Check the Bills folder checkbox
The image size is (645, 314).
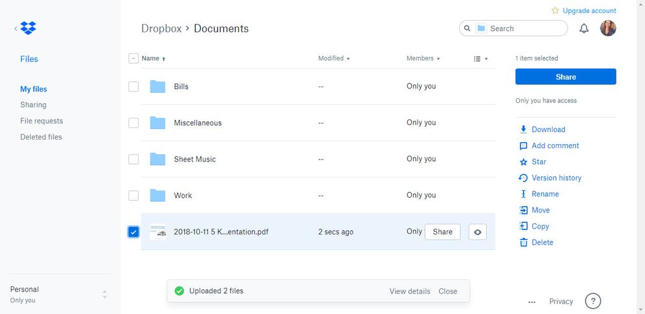(x=134, y=87)
